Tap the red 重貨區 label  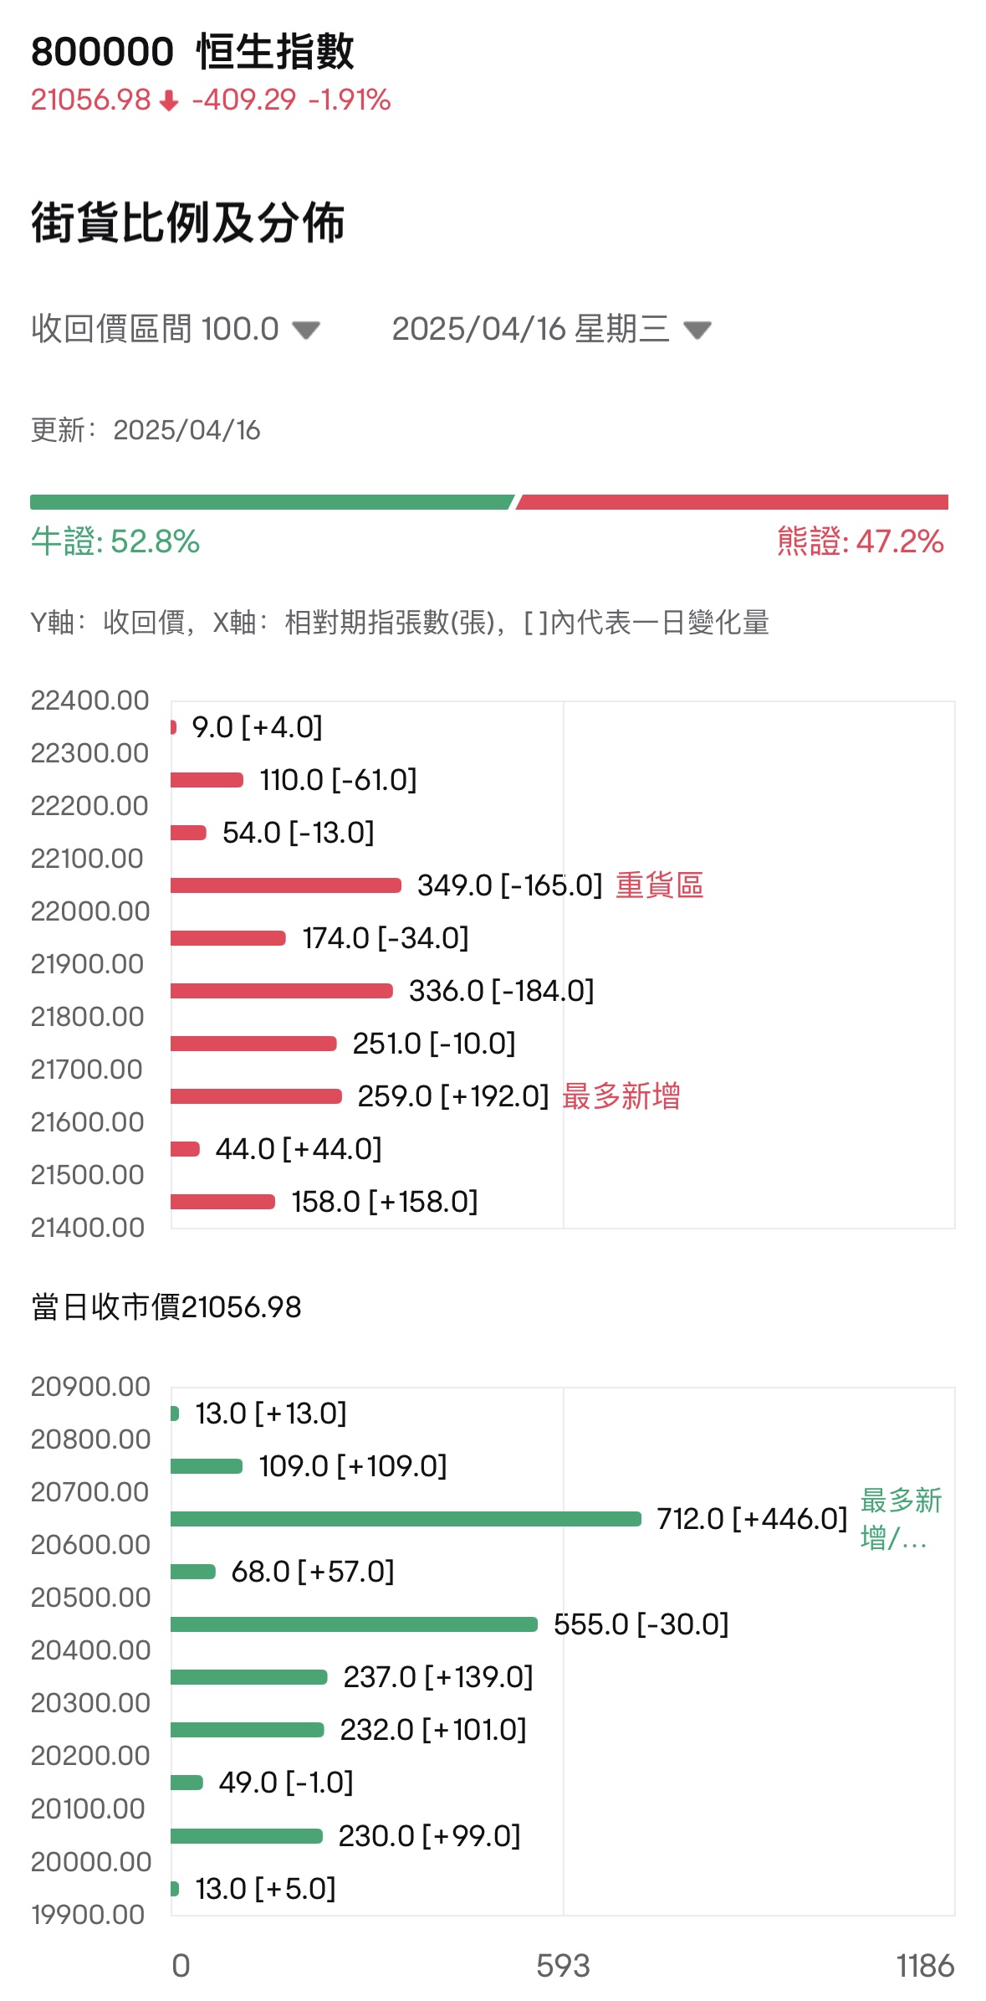[x=659, y=885]
